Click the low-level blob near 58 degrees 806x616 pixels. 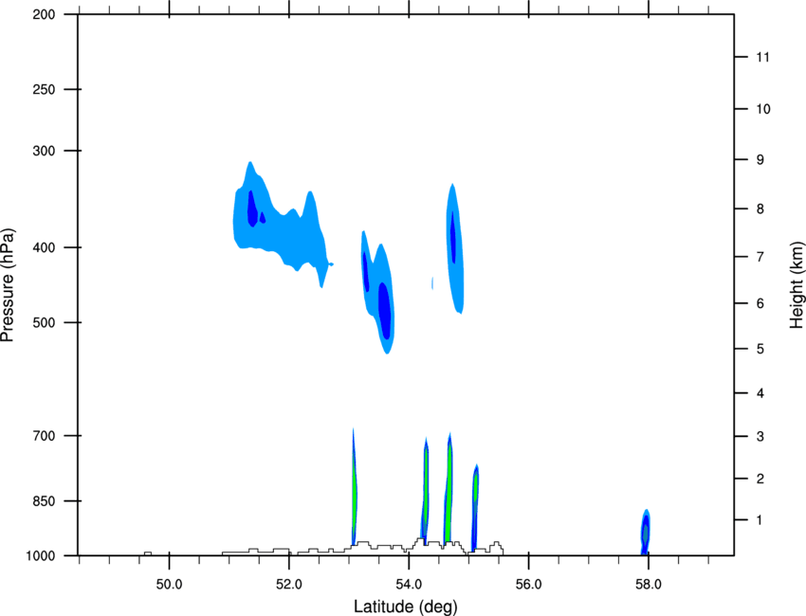click(x=646, y=532)
